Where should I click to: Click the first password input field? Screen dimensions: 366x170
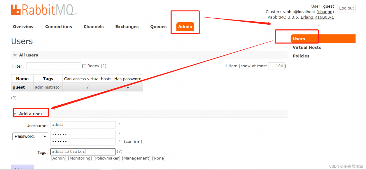pos(83,135)
